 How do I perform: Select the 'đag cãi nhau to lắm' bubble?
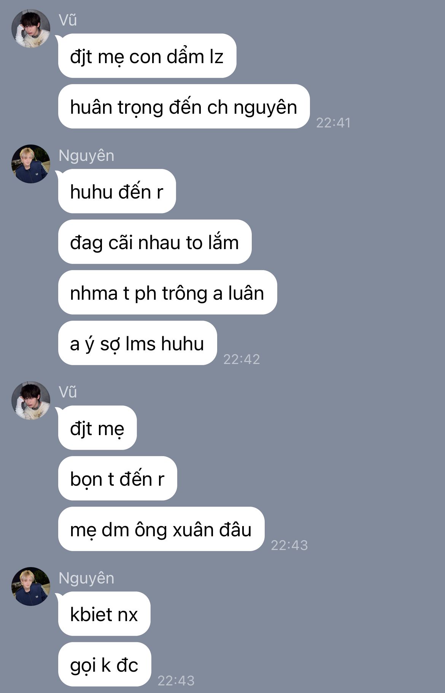coord(155,242)
